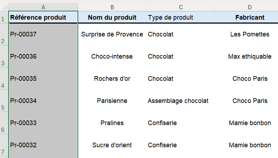Select the cell containing Pr-00037
The image size is (278, 158).
click(43, 34)
